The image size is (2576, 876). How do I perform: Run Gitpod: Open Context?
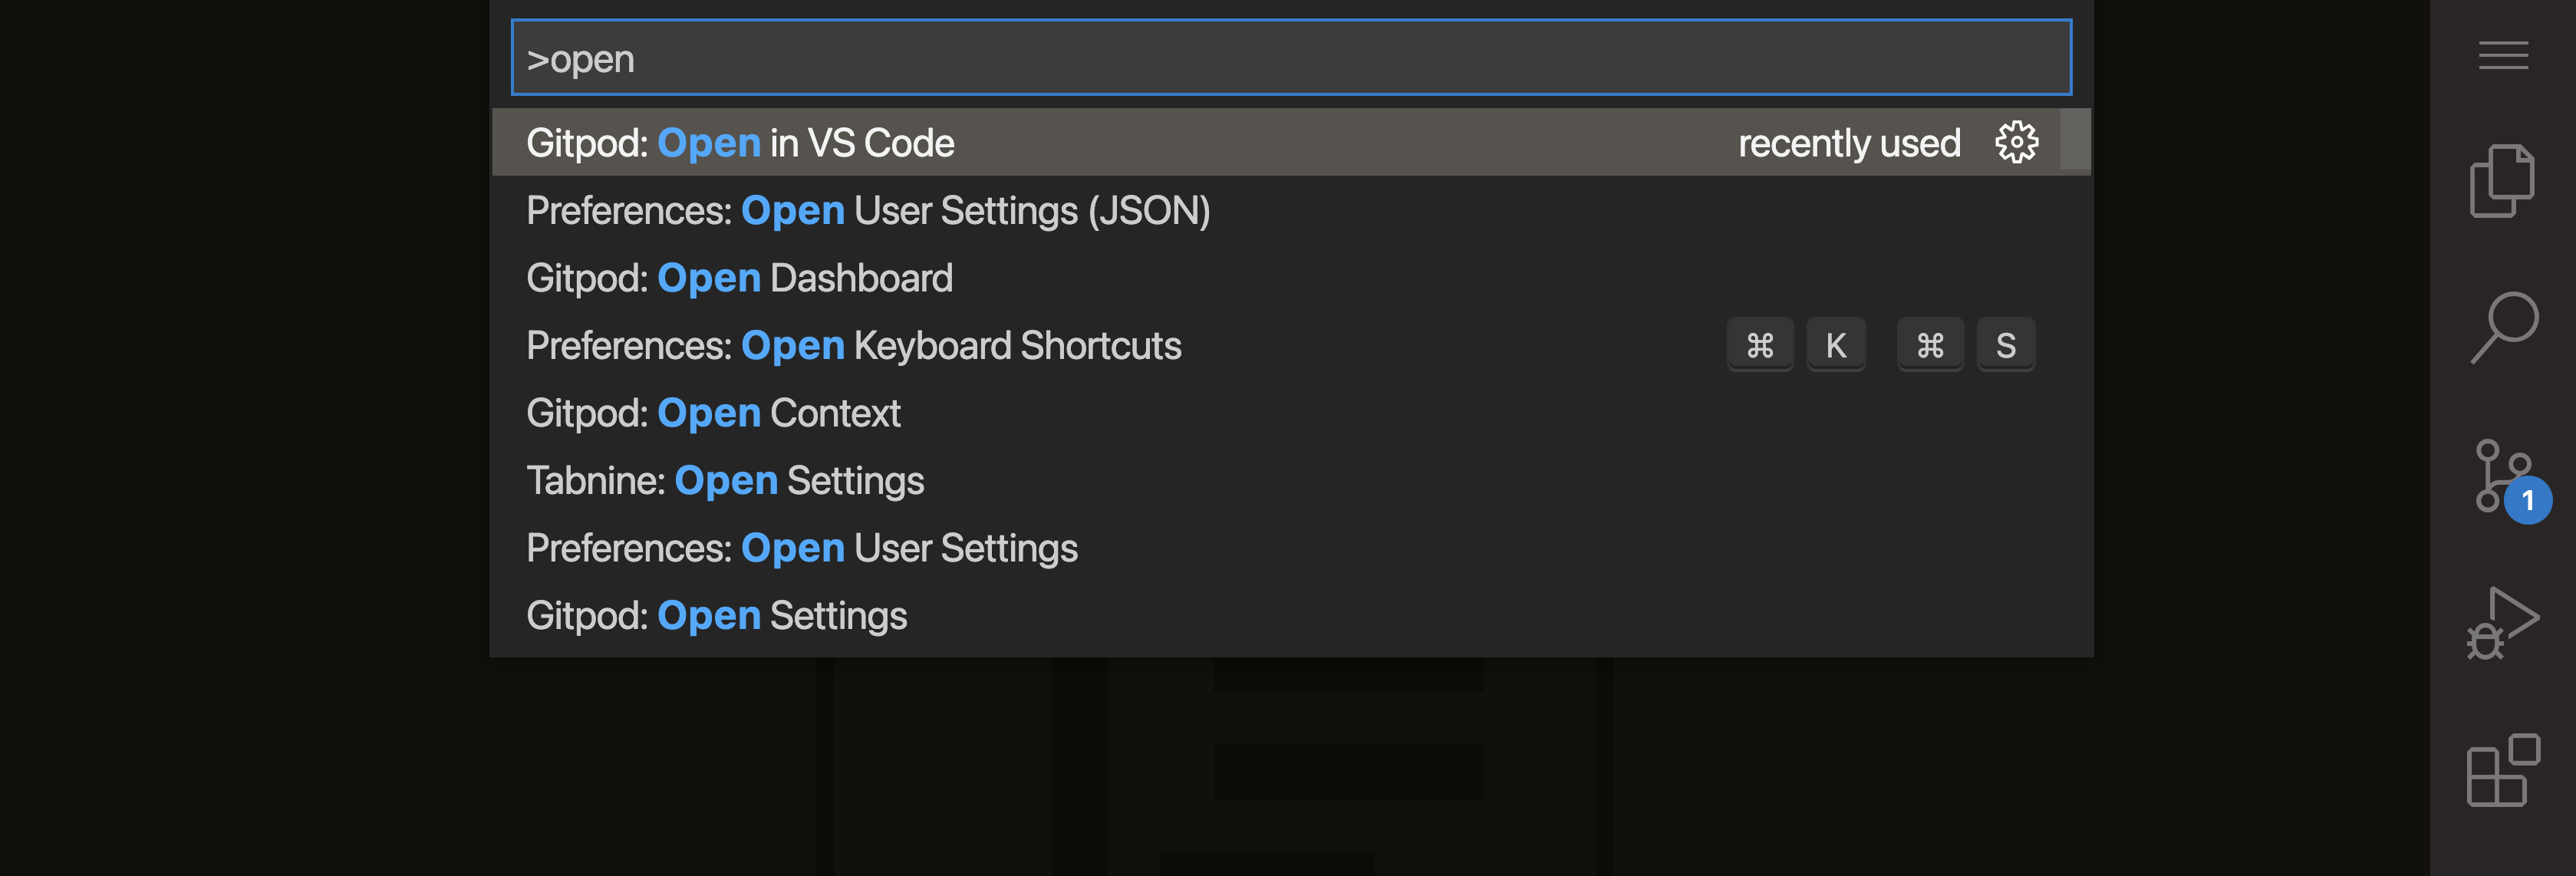[x=713, y=412]
